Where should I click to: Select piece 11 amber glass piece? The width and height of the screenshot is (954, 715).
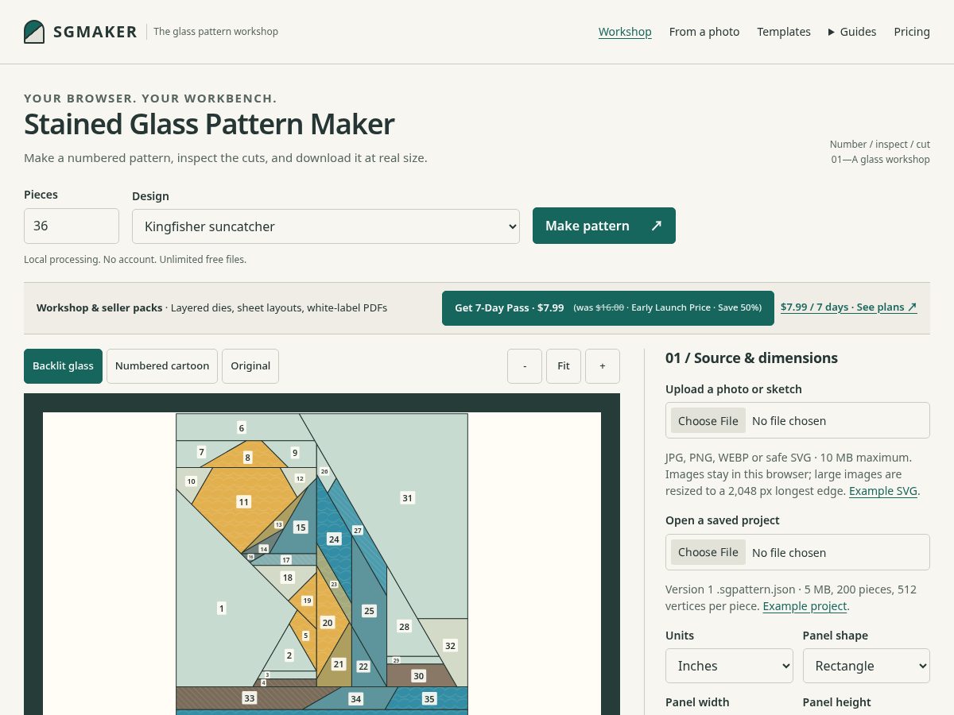pyautogui.click(x=244, y=502)
